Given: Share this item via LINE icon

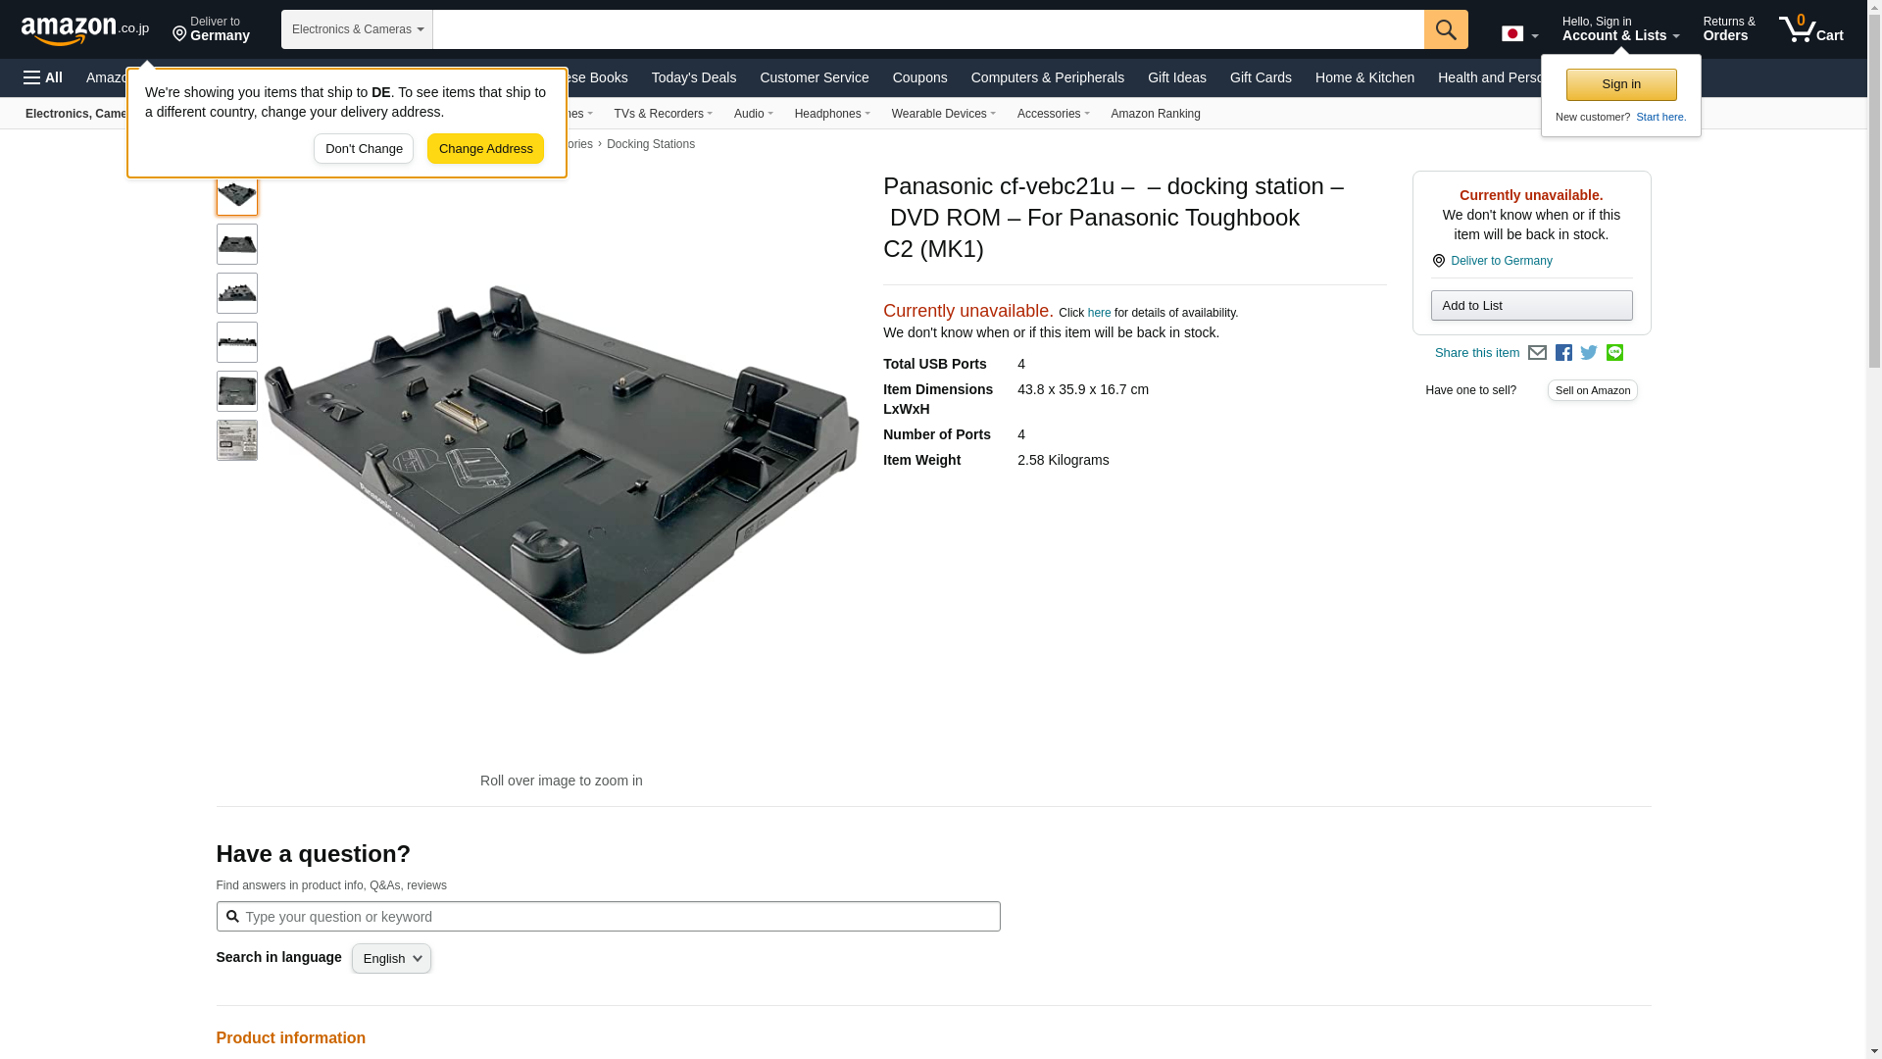Looking at the screenshot, I should click(x=1614, y=353).
